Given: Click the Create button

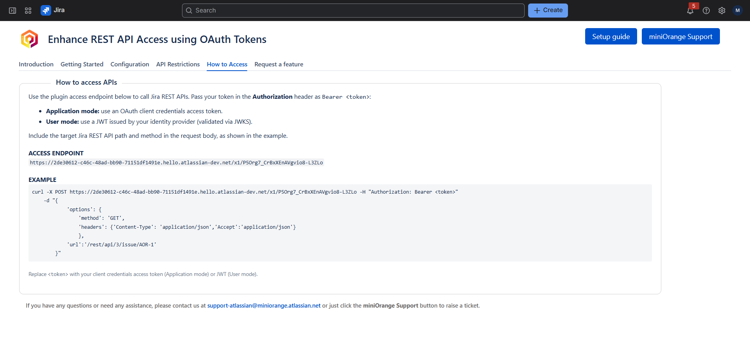Looking at the screenshot, I should coord(548,11).
